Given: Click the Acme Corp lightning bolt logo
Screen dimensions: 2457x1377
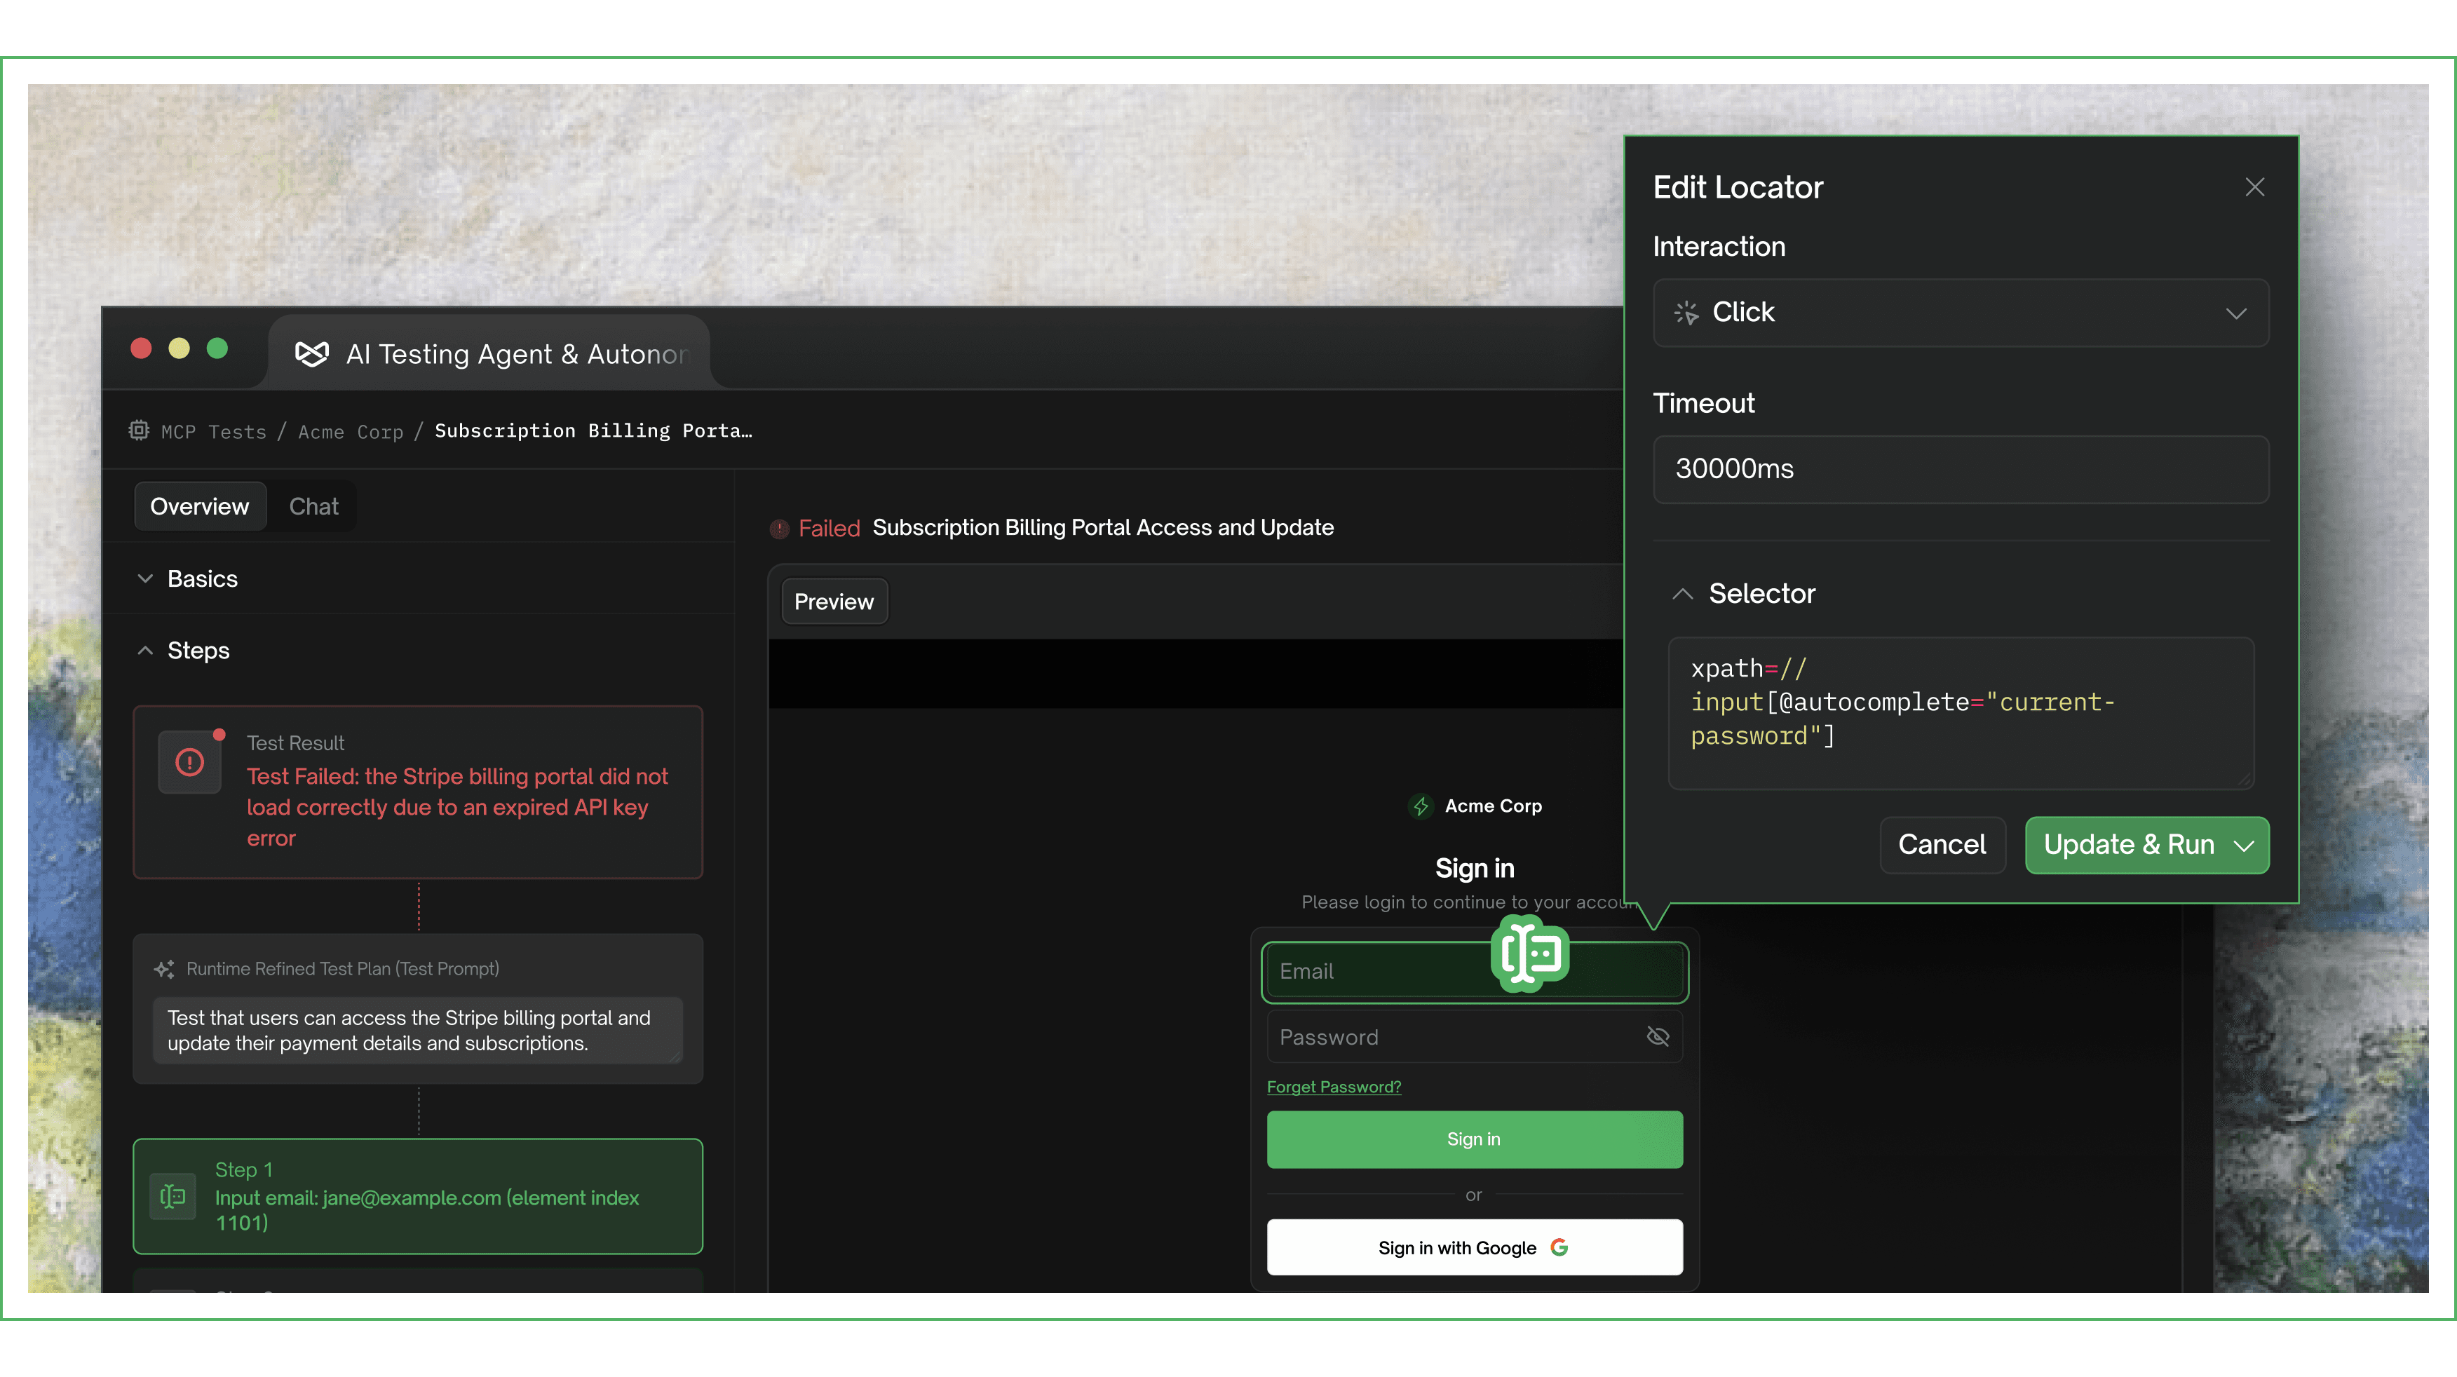Looking at the screenshot, I should click(x=1421, y=806).
